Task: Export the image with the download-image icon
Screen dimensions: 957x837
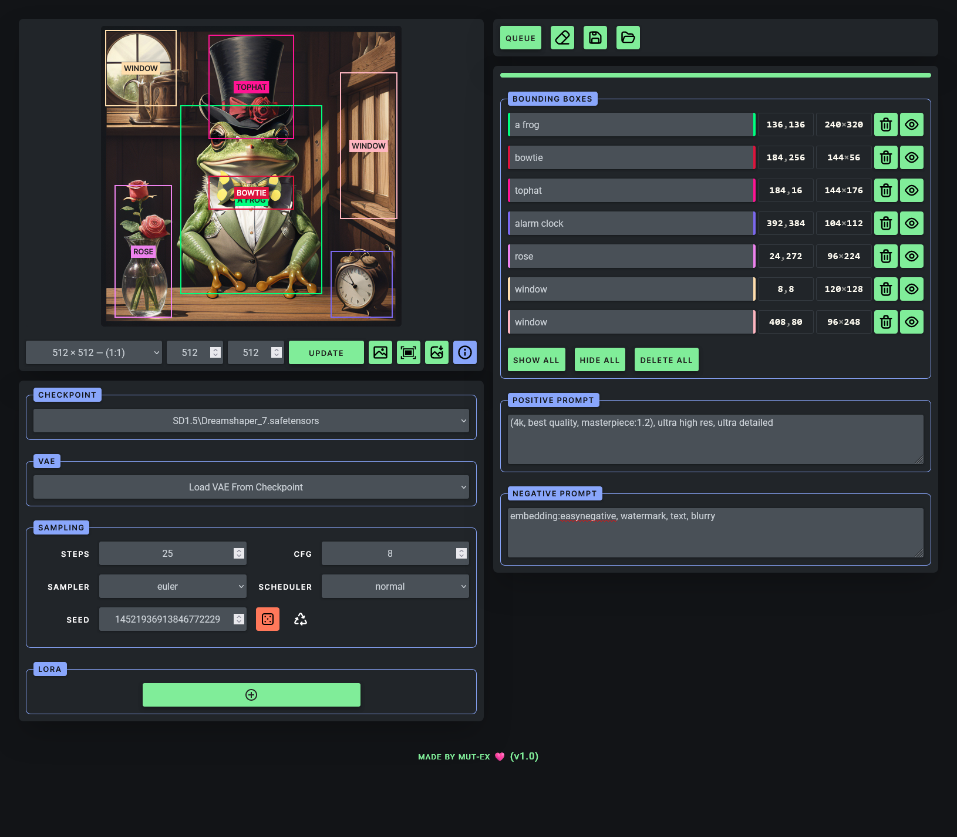Action: point(437,352)
